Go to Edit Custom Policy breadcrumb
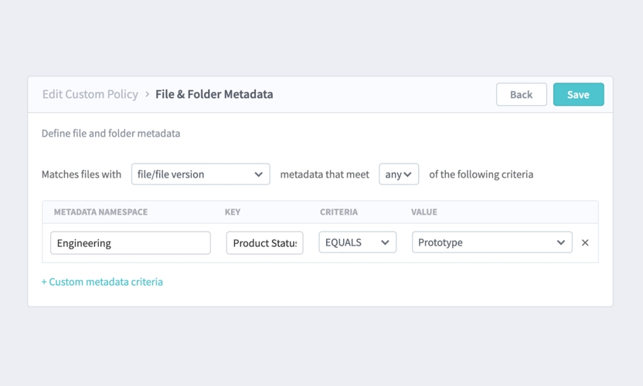The width and height of the screenshot is (643, 386). [90, 94]
